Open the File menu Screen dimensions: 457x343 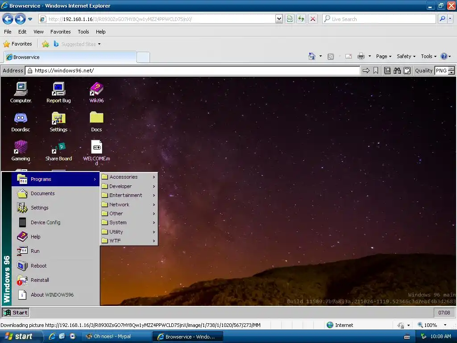(8, 32)
